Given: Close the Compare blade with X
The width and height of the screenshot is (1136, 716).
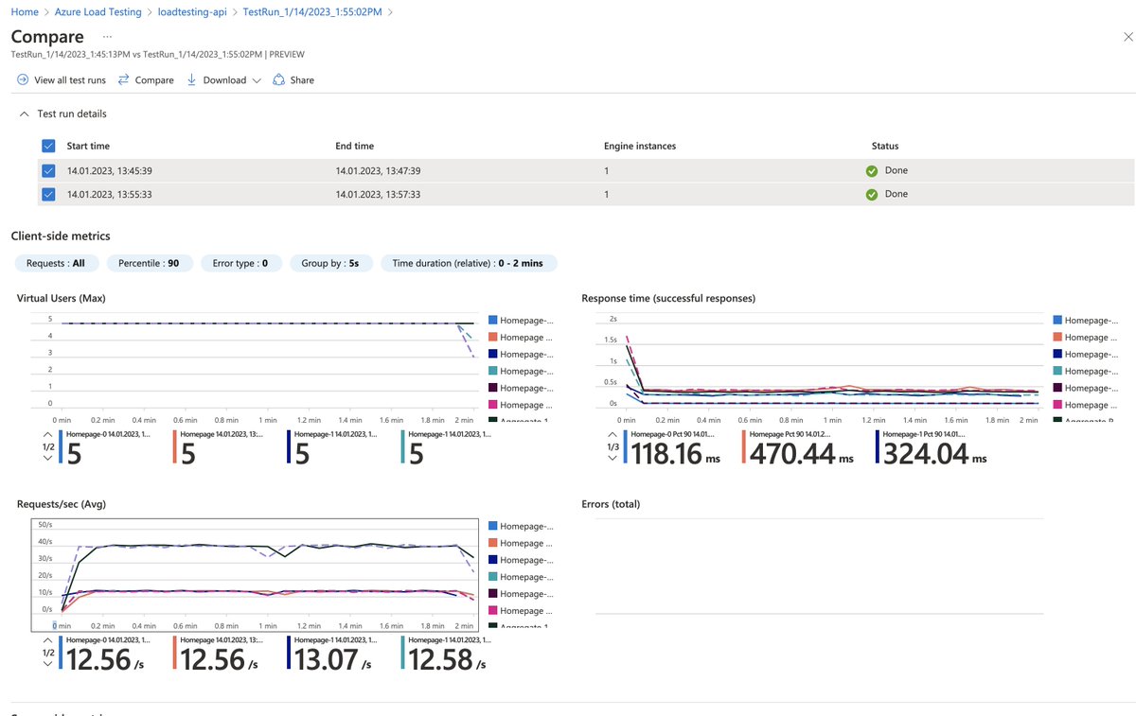Looking at the screenshot, I should click(x=1127, y=37).
